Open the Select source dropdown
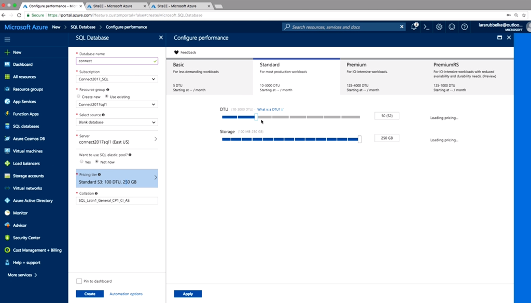Viewport: 531px width, 303px height. tap(117, 122)
